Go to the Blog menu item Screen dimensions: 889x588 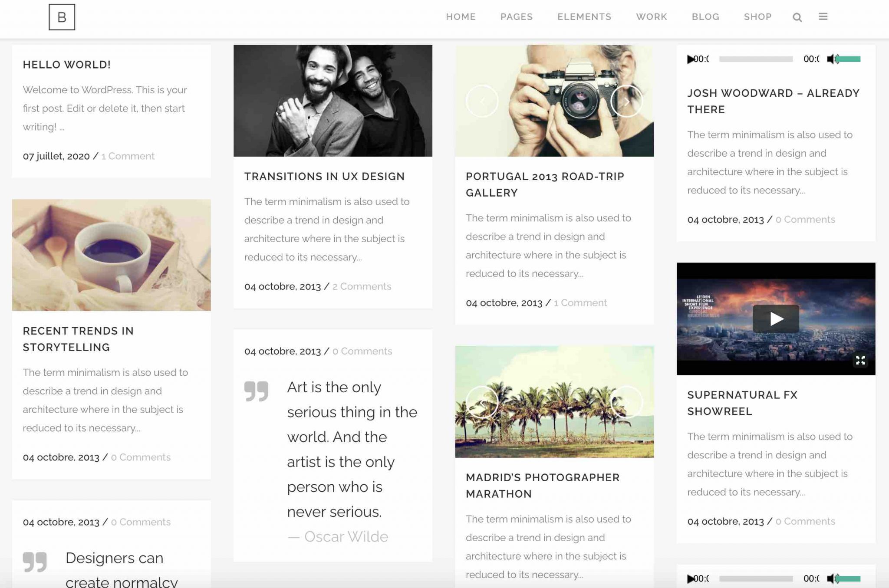click(x=705, y=17)
